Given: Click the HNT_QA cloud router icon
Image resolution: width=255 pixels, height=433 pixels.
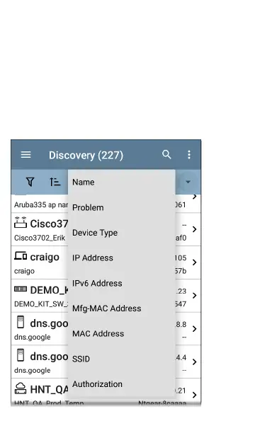Looking at the screenshot, I should coord(21,388).
